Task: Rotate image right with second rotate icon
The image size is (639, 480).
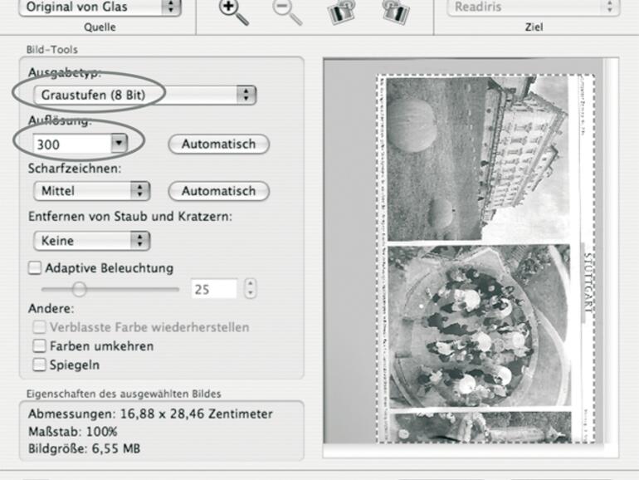Action: [395, 12]
